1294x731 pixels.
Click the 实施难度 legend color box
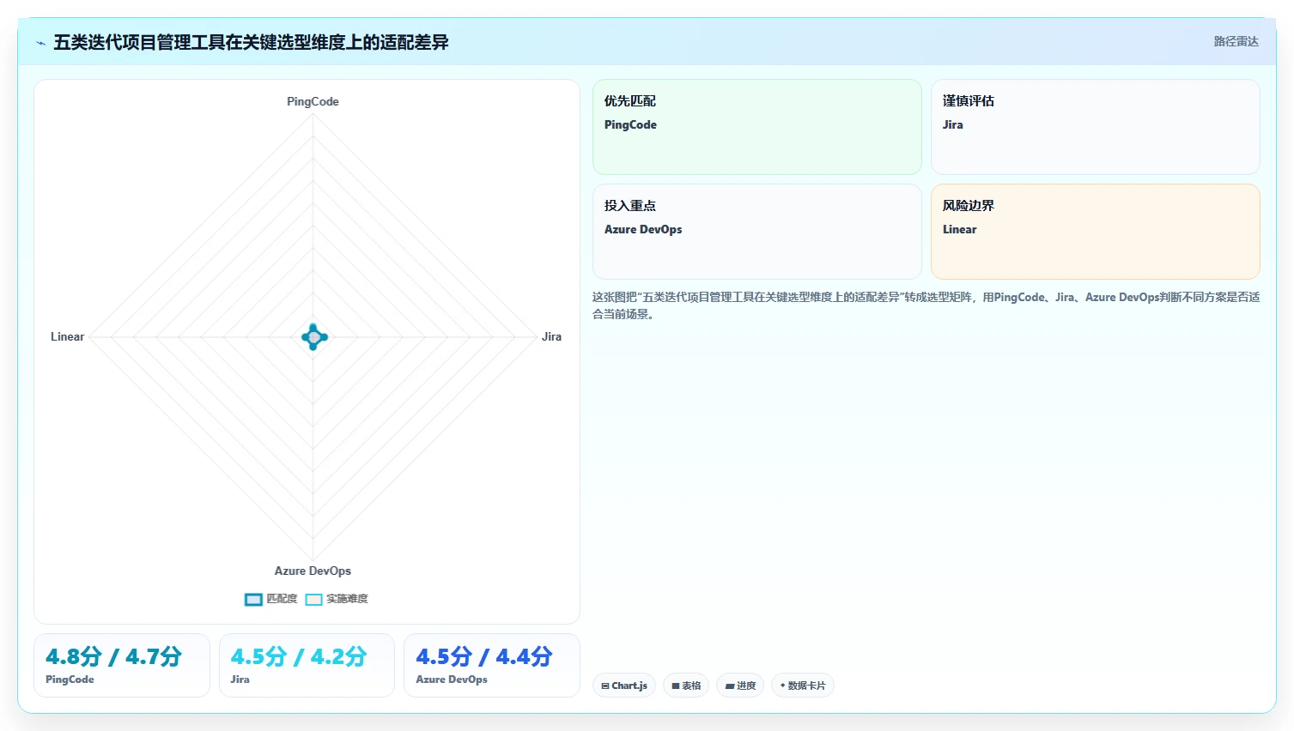click(x=314, y=600)
